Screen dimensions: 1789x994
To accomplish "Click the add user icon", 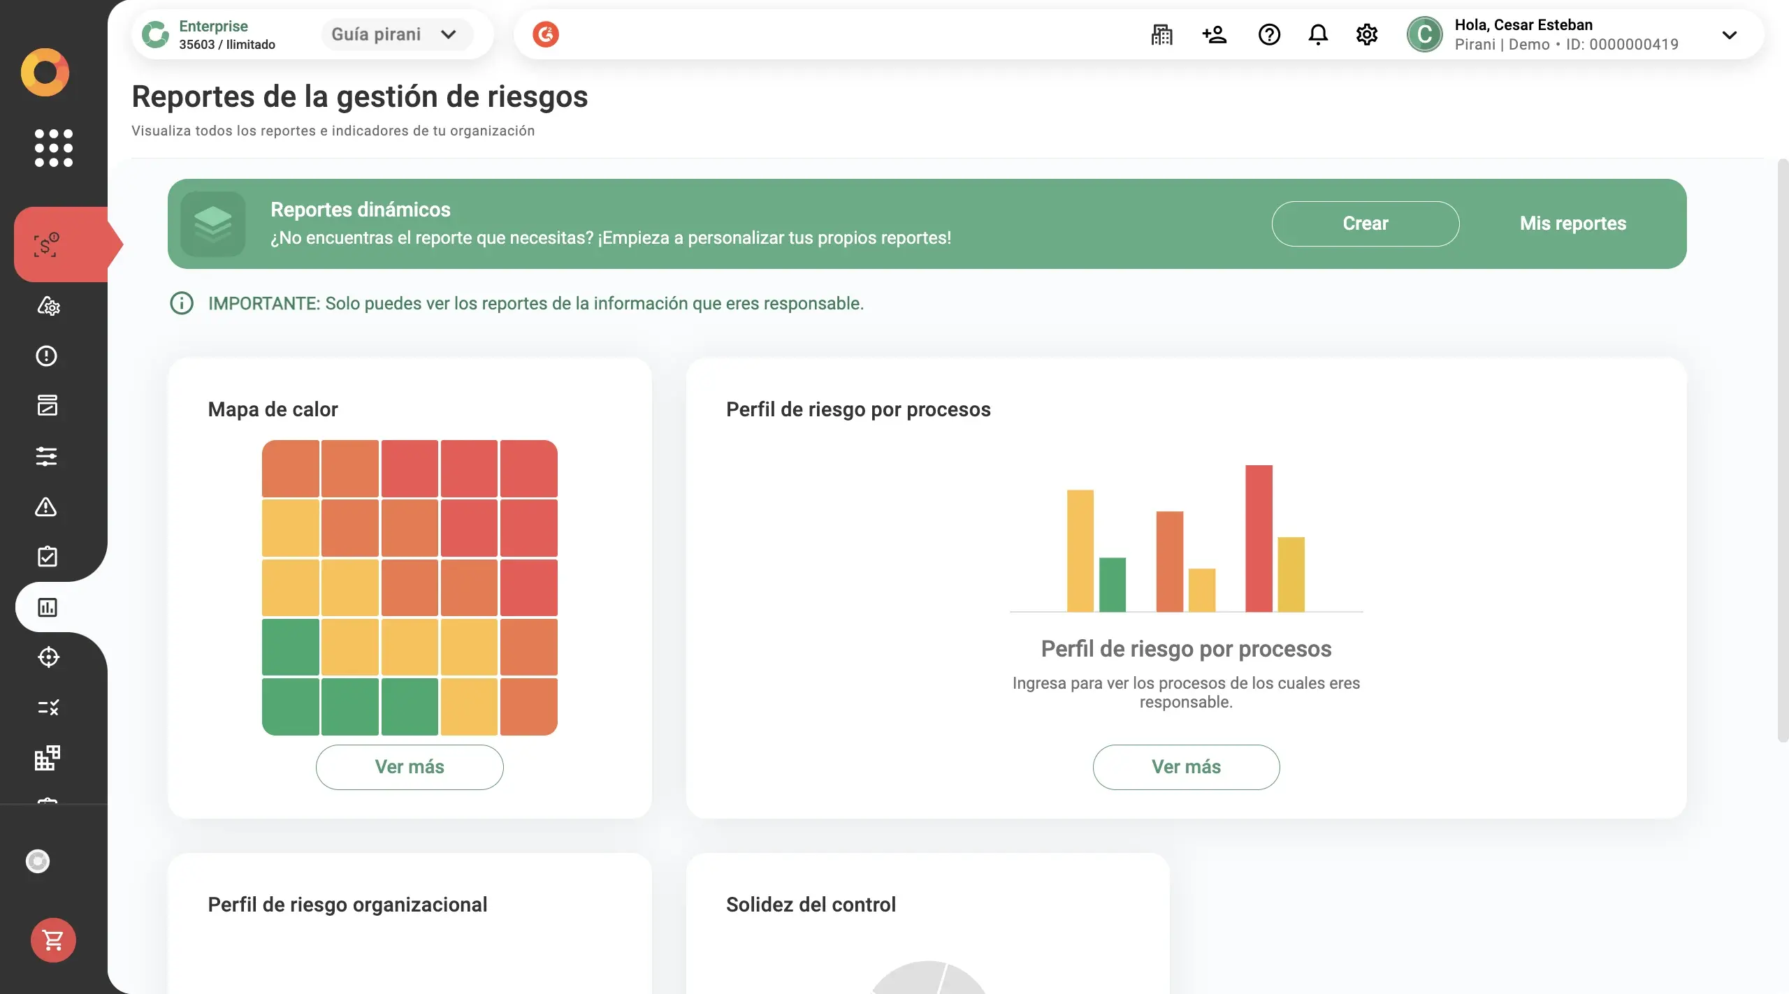I will point(1214,34).
